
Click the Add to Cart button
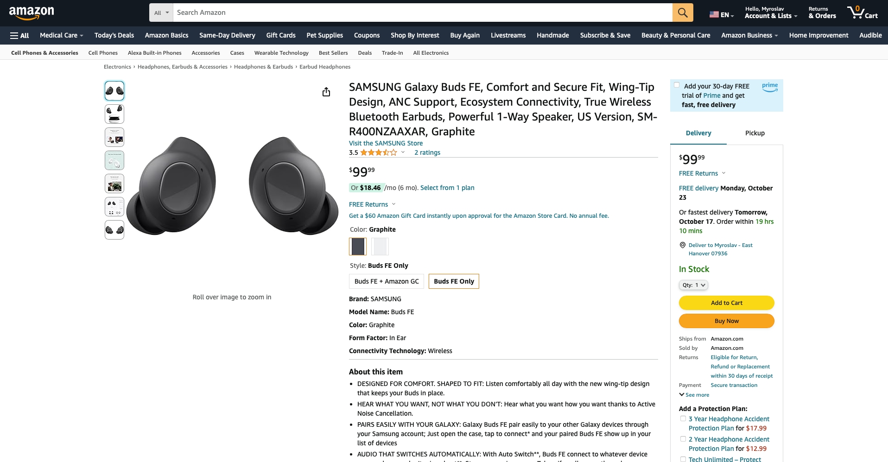pos(726,303)
